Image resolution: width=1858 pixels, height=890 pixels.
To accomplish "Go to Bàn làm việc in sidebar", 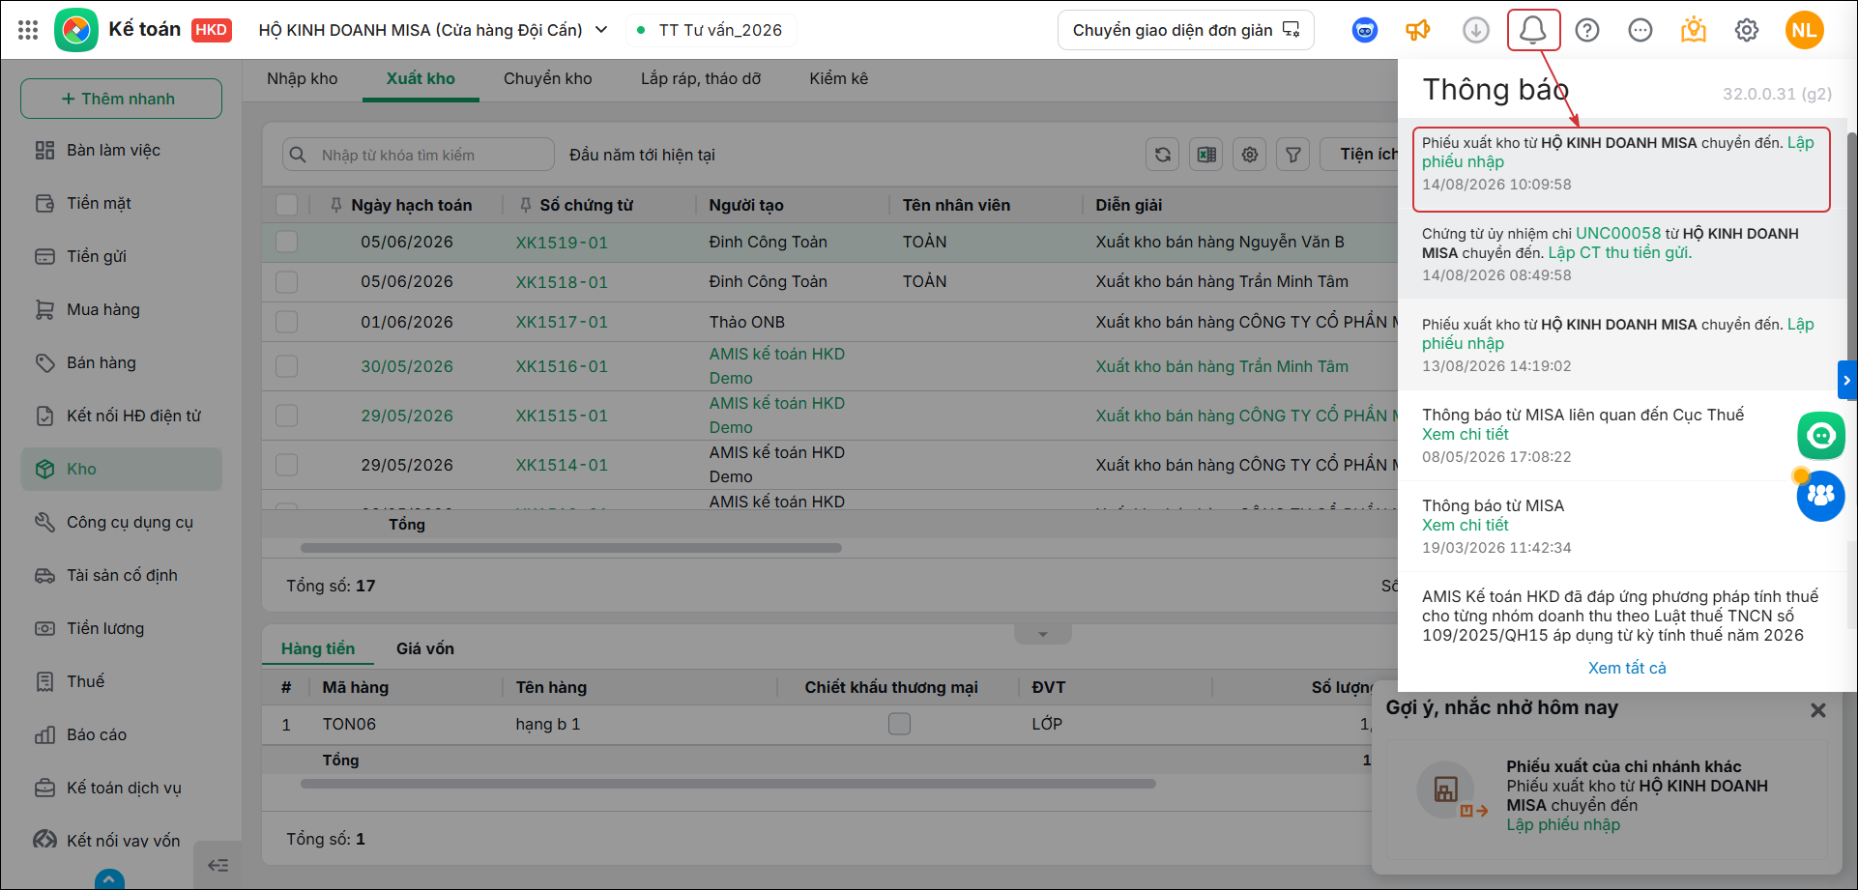I will tap(122, 150).
